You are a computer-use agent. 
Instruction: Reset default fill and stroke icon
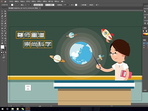1,50
